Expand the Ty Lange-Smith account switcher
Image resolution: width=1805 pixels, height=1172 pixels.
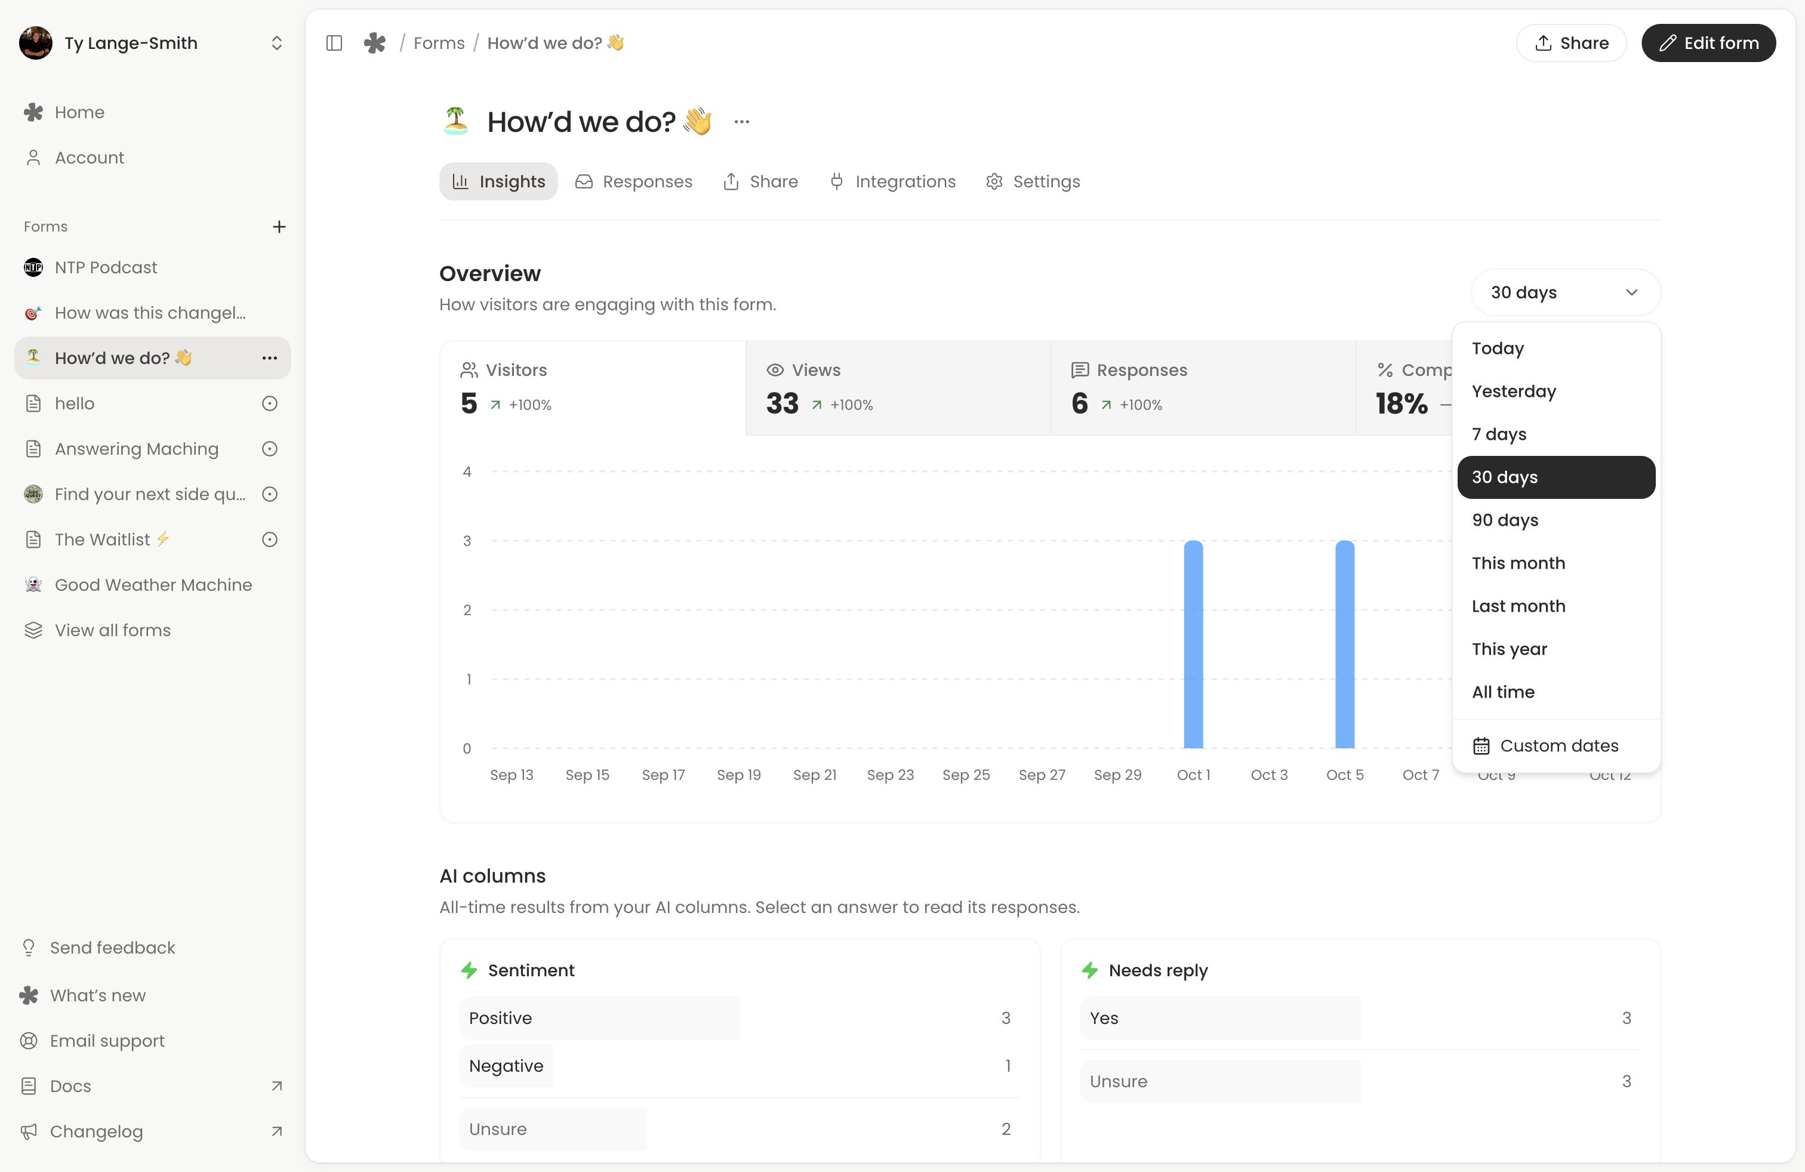coord(277,43)
